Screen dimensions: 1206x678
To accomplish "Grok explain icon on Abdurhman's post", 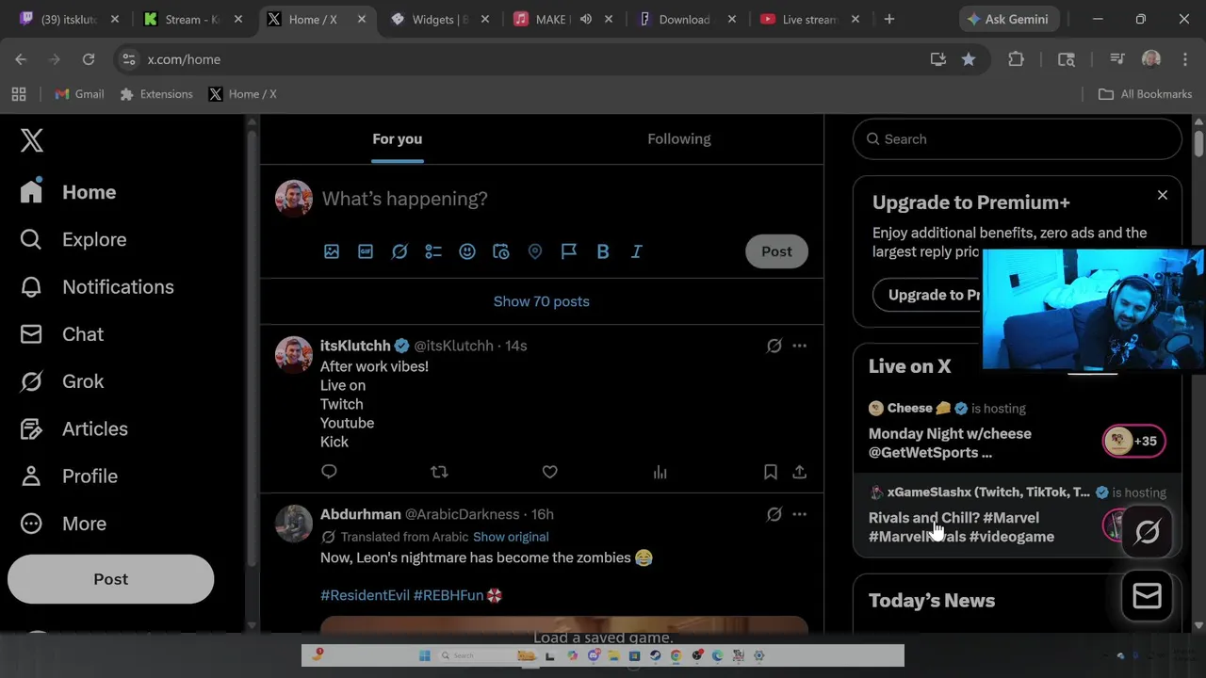I will [774, 514].
